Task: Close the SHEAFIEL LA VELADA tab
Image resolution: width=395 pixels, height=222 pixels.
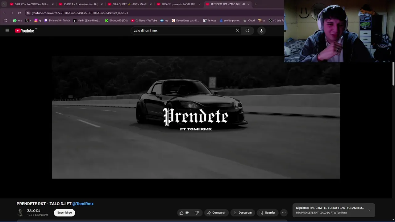Action: coord(199,4)
